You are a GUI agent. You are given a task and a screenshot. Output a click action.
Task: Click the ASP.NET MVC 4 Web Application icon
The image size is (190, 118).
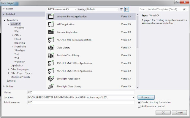pos(51,71)
